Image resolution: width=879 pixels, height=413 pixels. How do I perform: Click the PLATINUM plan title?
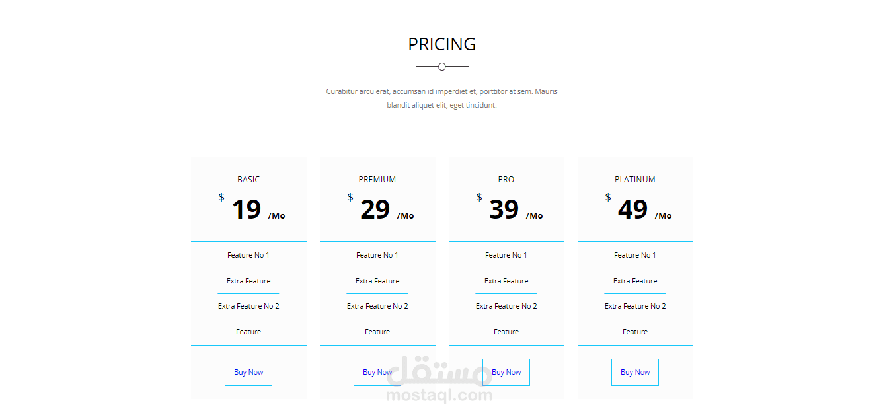pos(635,180)
